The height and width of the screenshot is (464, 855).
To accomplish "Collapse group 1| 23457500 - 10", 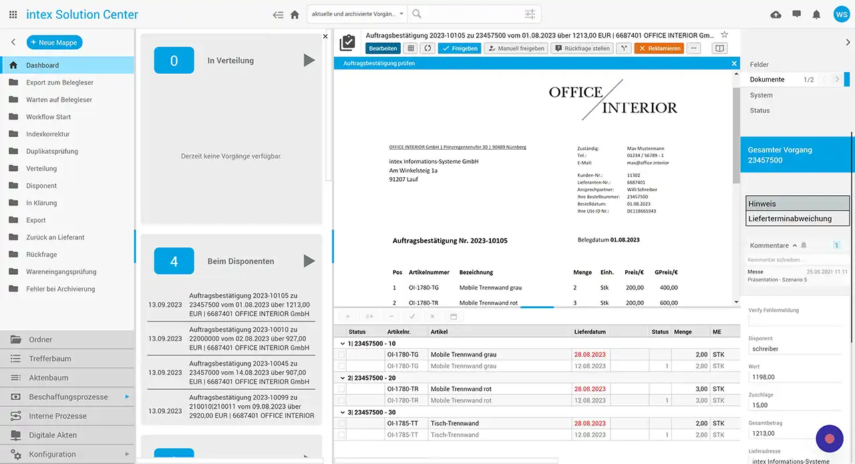I will 341,343.
